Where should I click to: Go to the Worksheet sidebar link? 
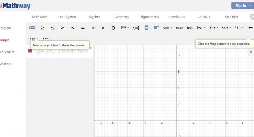pos(7,52)
